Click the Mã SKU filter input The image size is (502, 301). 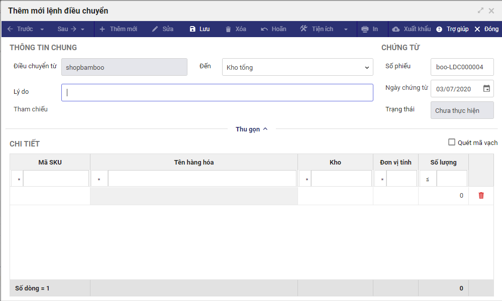point(56,179)
